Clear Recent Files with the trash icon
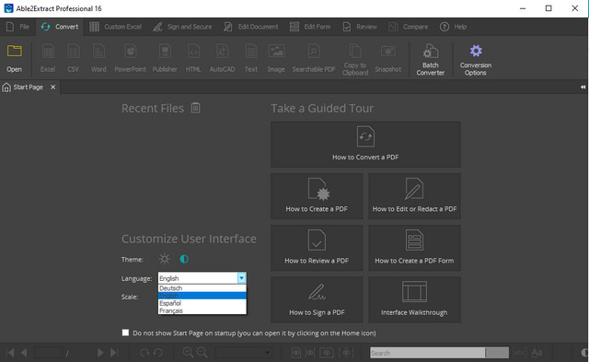 [195, 108]
